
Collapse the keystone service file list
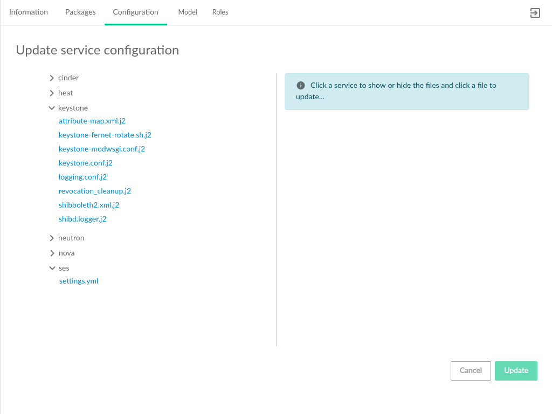(x=52, y=108)
